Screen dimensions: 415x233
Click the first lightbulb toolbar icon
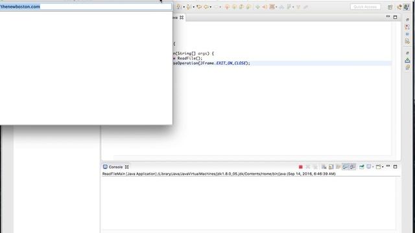[x=179, y=7]
